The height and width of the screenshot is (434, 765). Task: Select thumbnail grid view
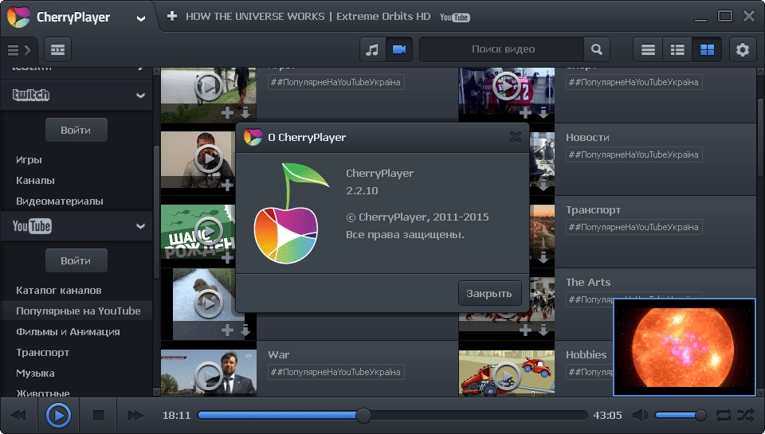(707, 49)
